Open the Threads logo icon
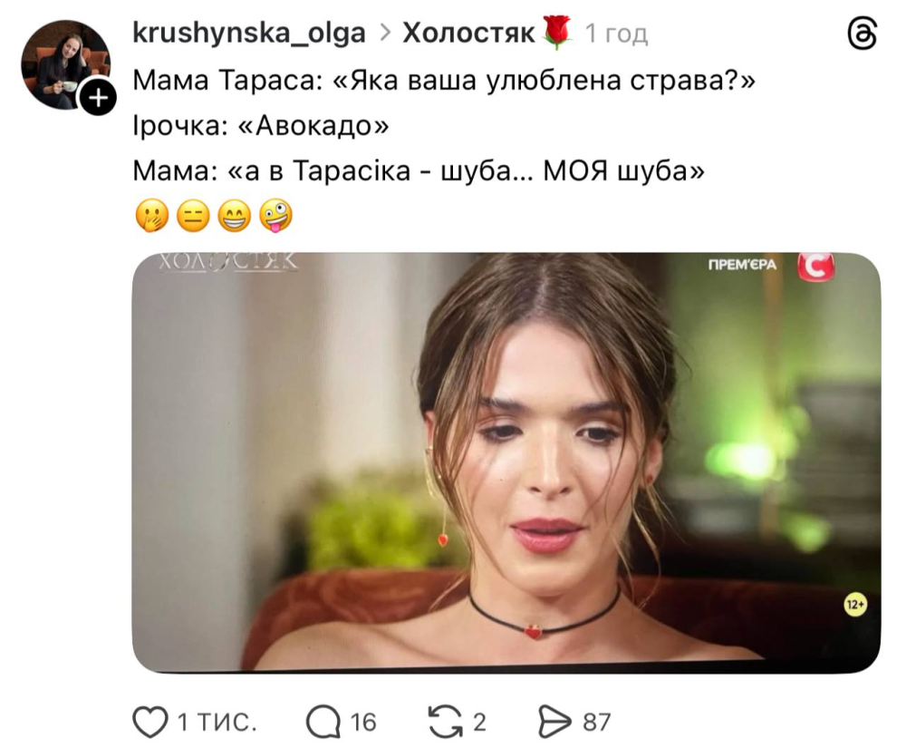Screen dimensions: 906x748 pos(863,33)
